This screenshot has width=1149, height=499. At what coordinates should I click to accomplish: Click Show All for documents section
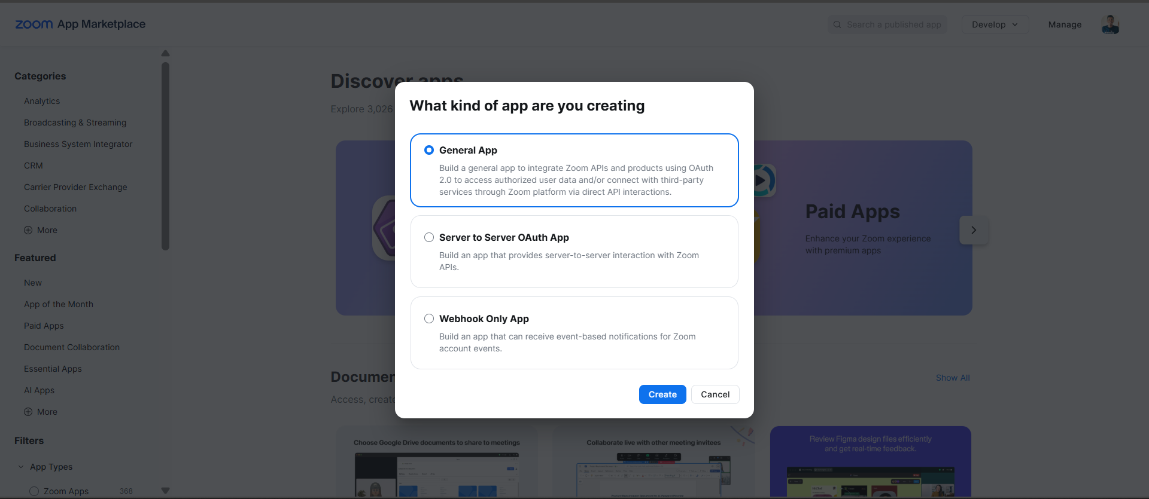click(953, 378)
